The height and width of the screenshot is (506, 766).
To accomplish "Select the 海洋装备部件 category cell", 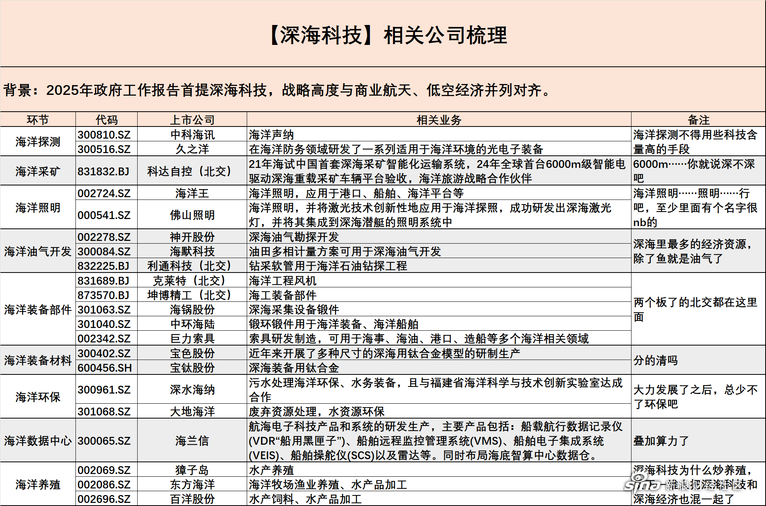I will point(38,309).
